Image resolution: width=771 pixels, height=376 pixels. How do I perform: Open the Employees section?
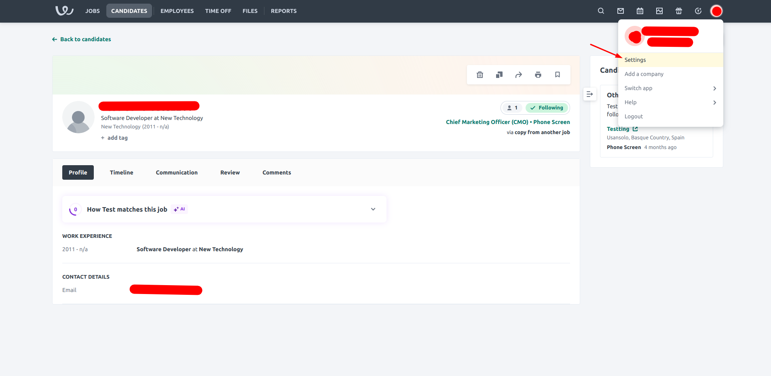click(x=177, y=11)
